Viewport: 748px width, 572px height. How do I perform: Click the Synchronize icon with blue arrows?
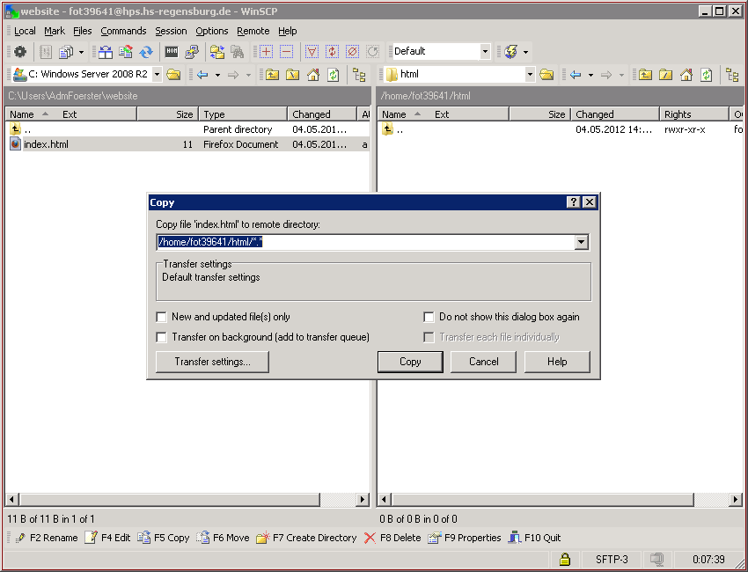145,52
